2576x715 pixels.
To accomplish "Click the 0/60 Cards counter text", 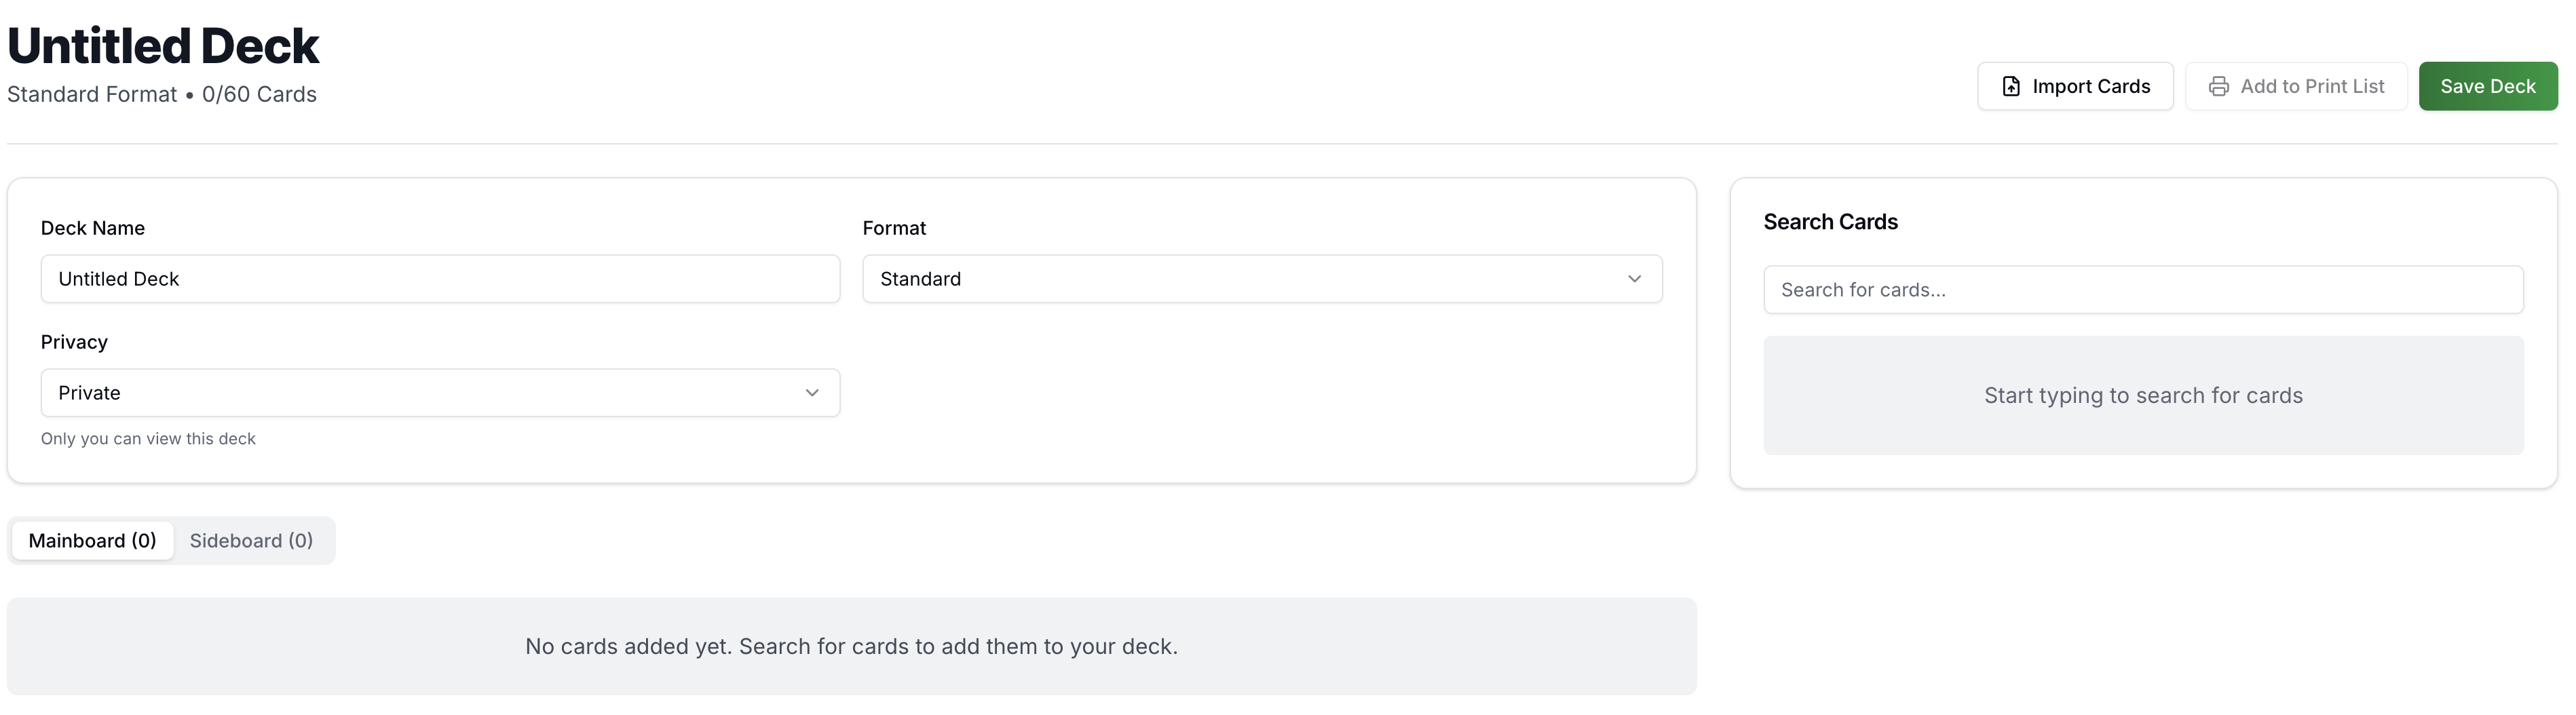I will point(258,94).
